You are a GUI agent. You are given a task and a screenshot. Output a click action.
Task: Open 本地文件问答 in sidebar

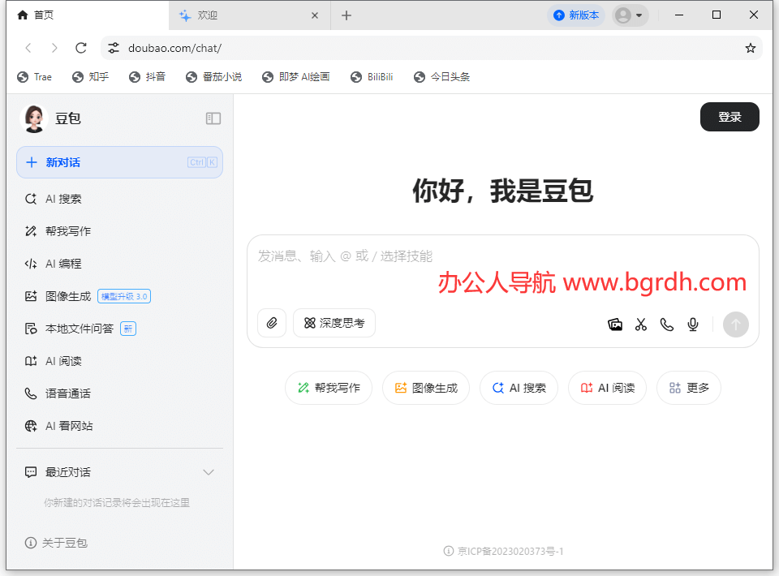(x=120, y=329)
